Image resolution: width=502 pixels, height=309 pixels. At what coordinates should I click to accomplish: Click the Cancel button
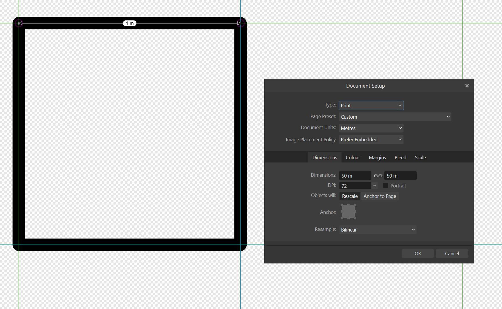pyautogui.click(x=452, y=253)
